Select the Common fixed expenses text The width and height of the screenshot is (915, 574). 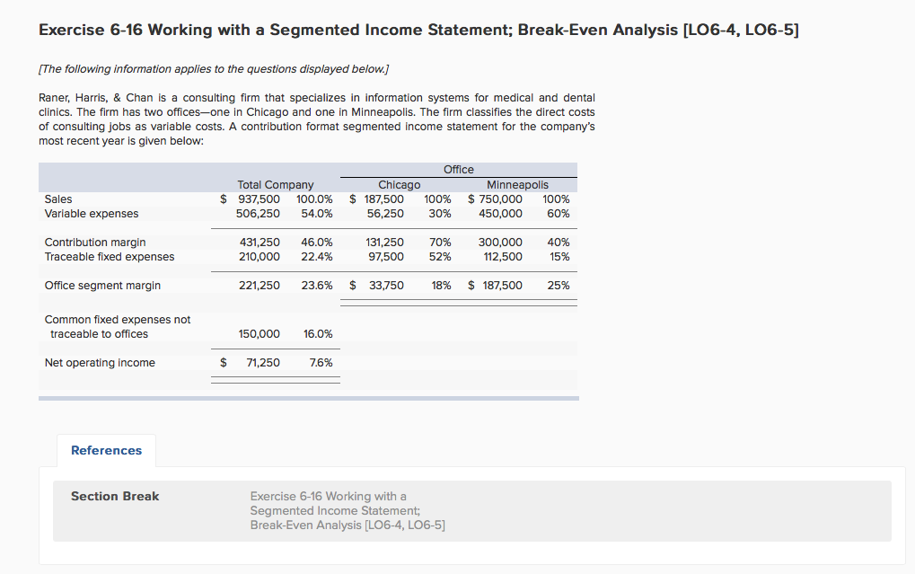tap(117, 319)
